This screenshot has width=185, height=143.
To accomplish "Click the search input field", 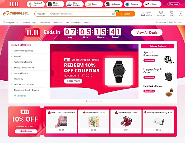I will pyautogui.click(x=81, y=14).
